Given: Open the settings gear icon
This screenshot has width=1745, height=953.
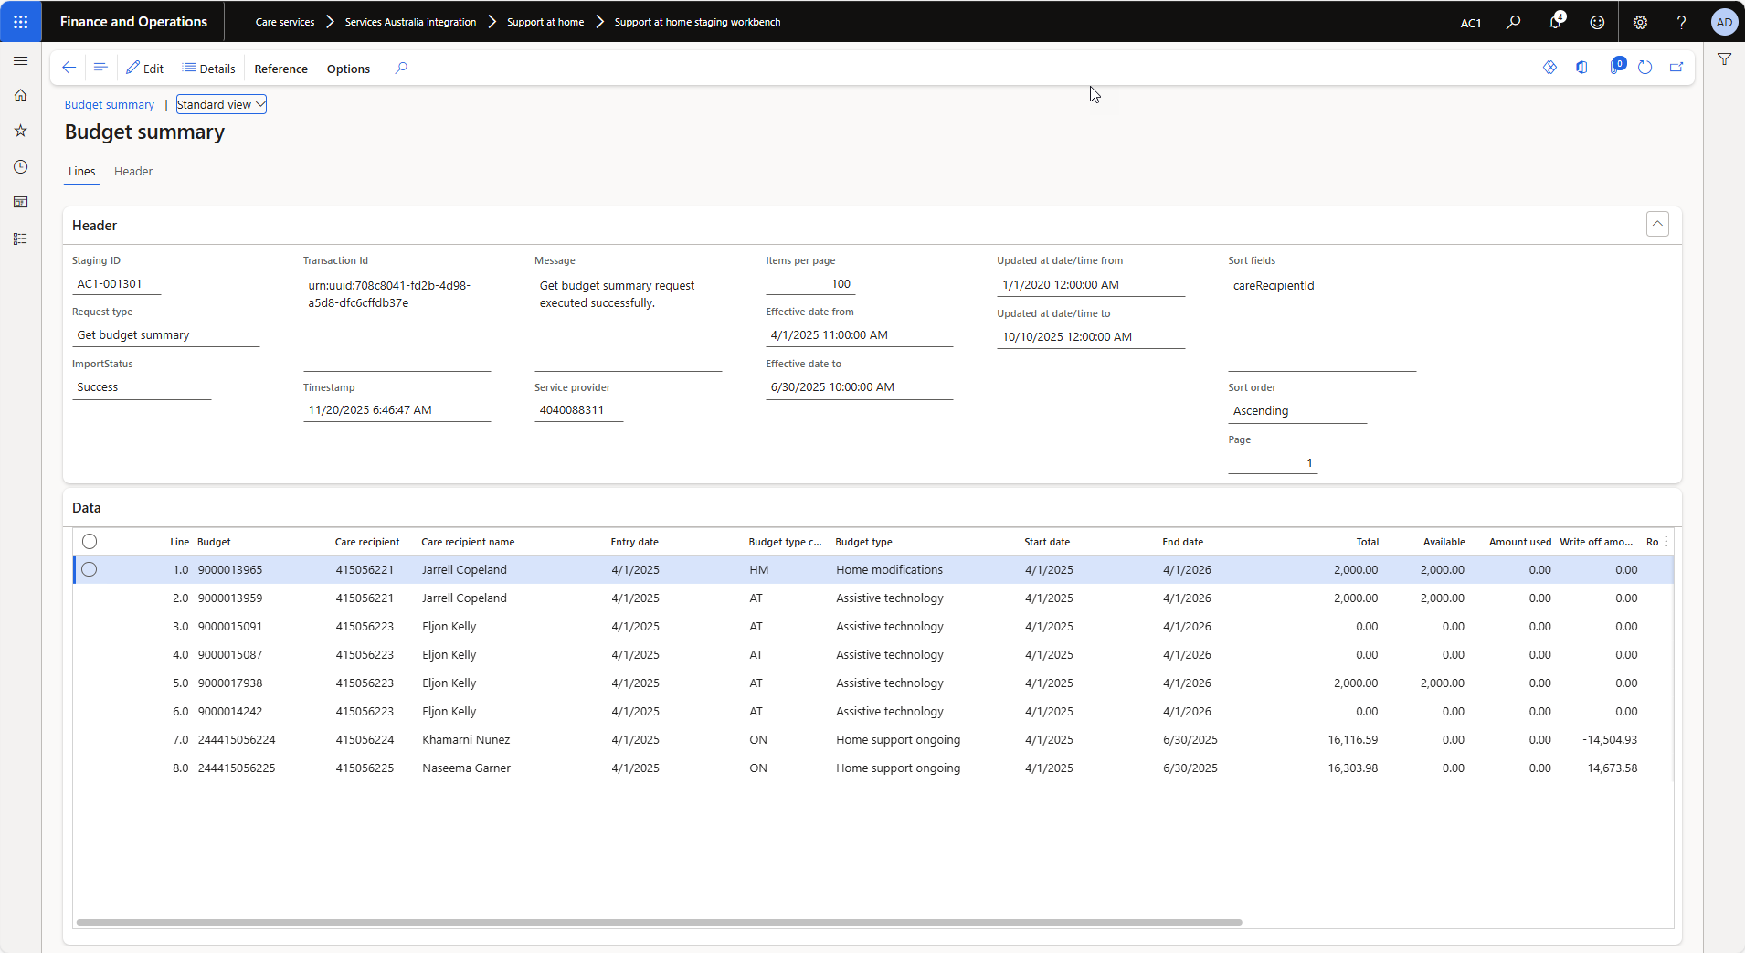Looking at the screenshot, I should click(x=1640, y=22).
